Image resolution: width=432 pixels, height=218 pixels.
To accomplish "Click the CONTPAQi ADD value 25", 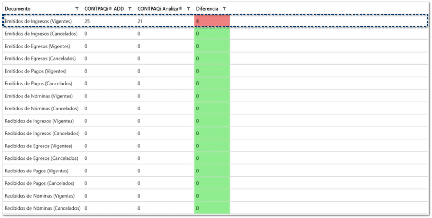I will pos(87,21).
